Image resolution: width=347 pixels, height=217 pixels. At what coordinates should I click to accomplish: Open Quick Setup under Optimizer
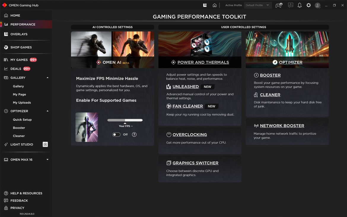22,120
